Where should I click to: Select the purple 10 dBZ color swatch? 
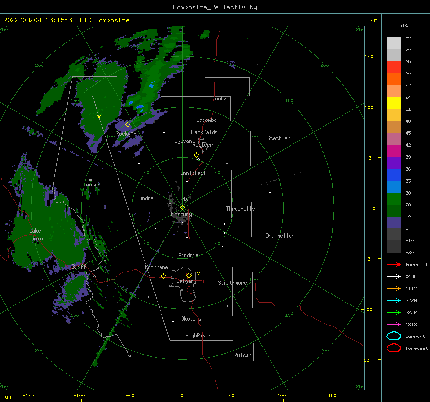coord(394,222)
